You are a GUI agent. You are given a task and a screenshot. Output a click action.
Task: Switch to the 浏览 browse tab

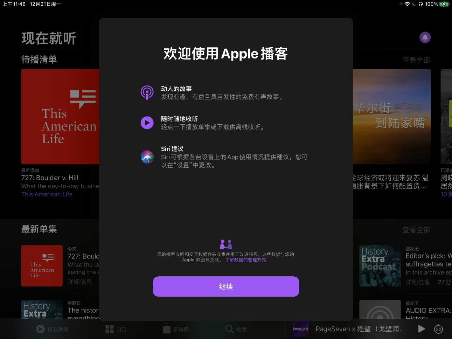116,329
